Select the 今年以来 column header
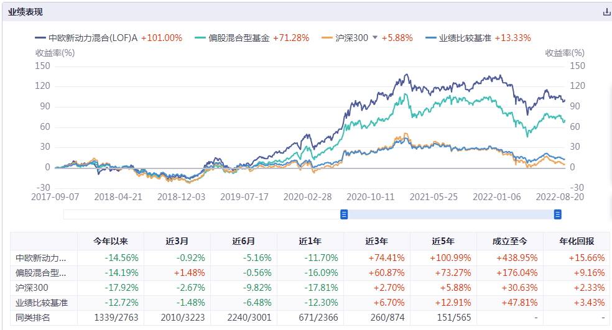Viewport: 612px width, 330px height. pos(110,241)
